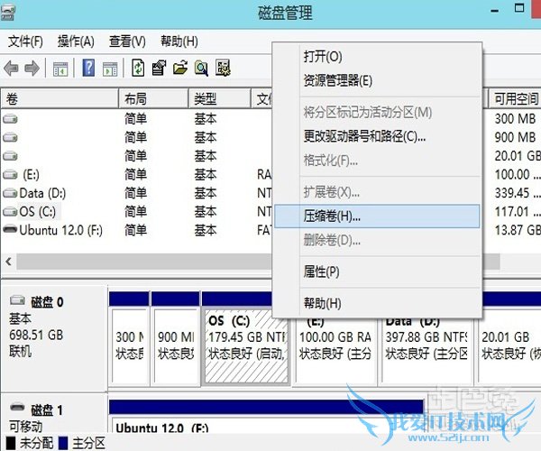This screenshot has height=451, width=541.
Task: Select 压缩卷(H)... to shrink volume
Action: 377,216
